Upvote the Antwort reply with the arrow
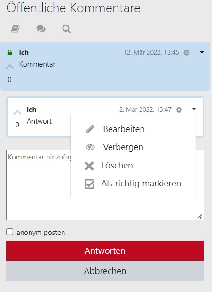The height and width of the screenshot is (292, 212). 17,112
